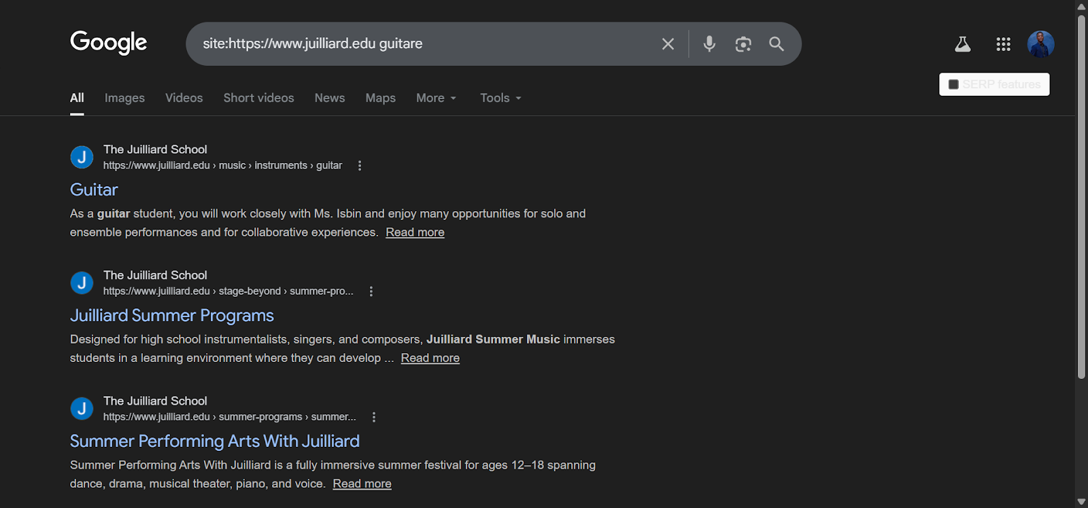The image size is (1088, 508).
Task: Clear the search query with the X icon
Action: click(x=668, y=44)
